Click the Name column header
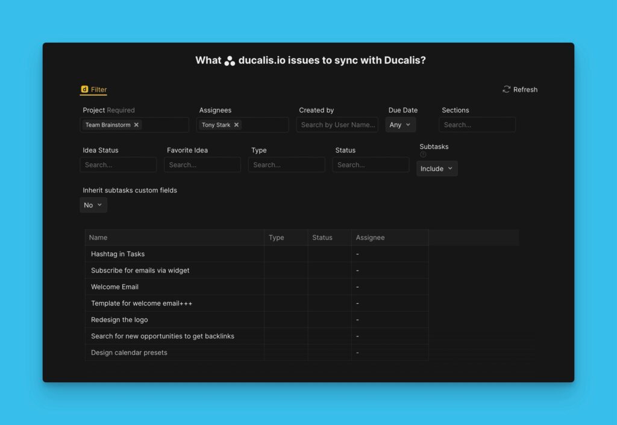 click(98, 238)
